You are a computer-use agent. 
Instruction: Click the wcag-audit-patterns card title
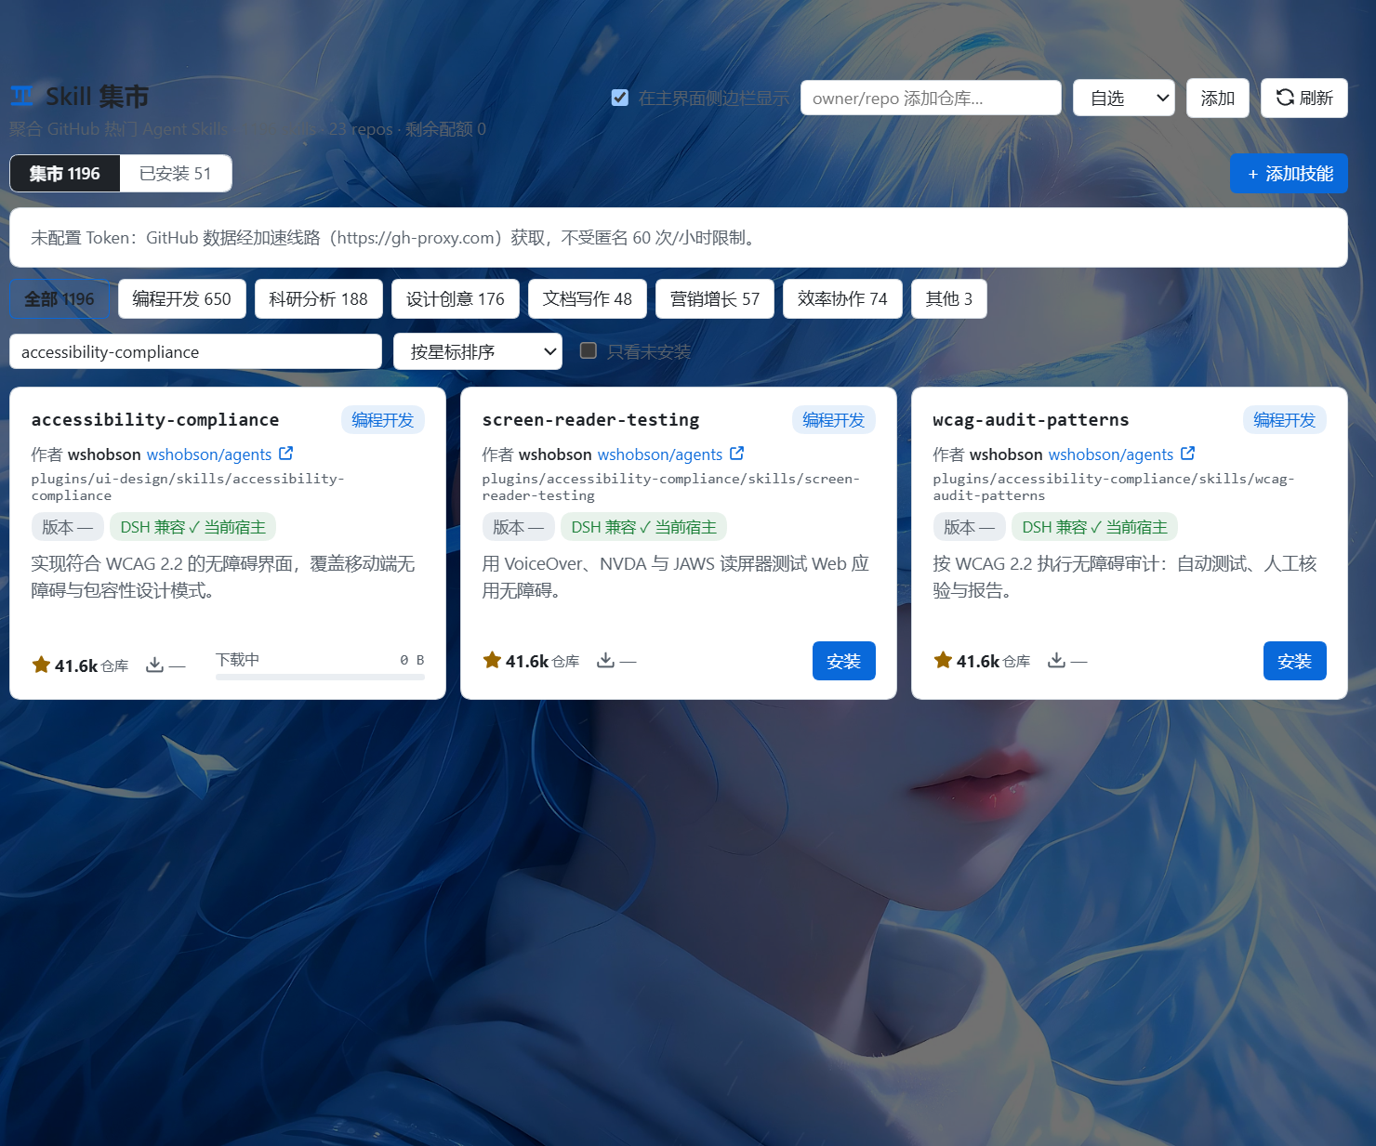1031,420
